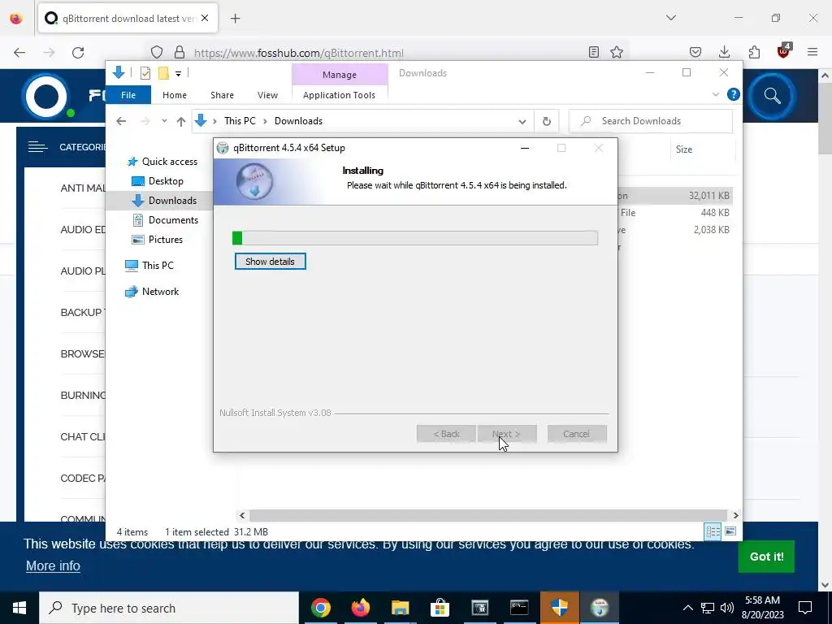Screen dimensions: 832x624
Task: Click the installer progress bar
Action: (415, 238)
